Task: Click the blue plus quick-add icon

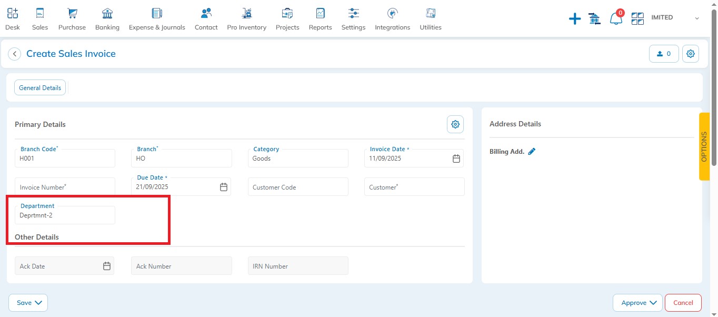Action: click(x=575, y=19)
